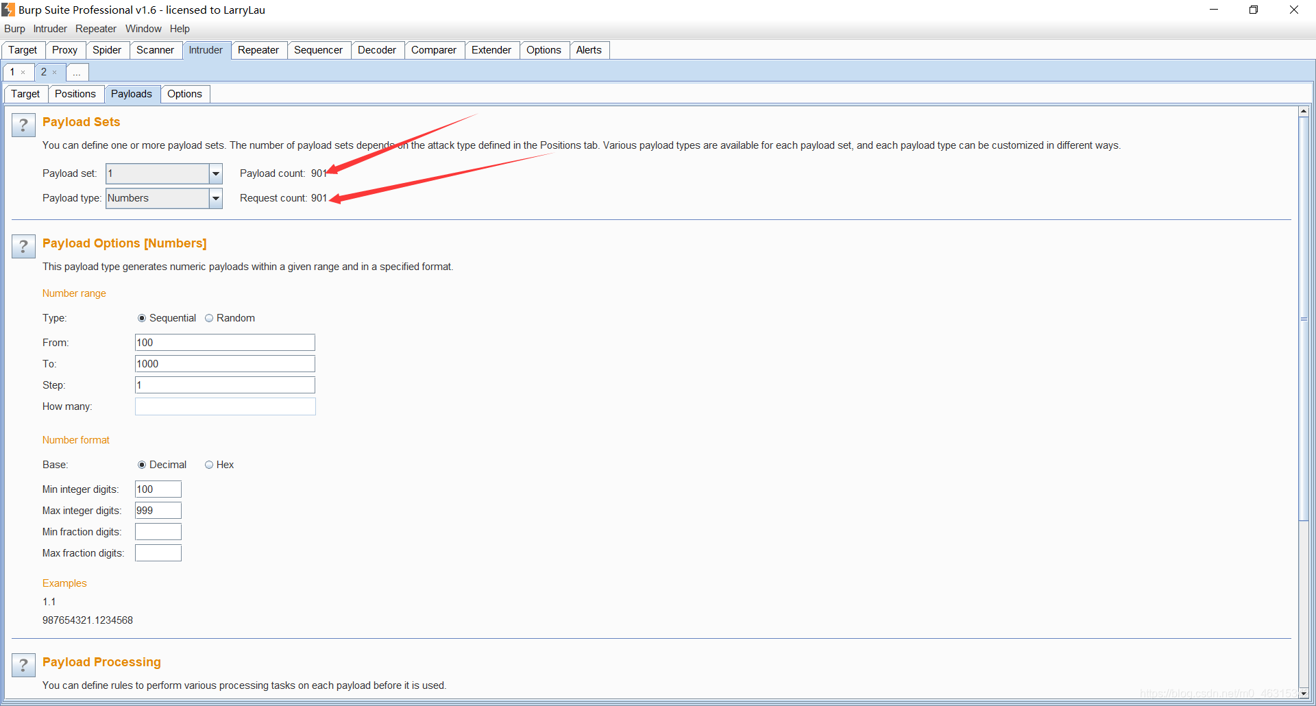Image resolution: width=1316 pixels, height=706 pixels.
Task: Click the help icon next to Payload Sets
Action: click(x=23, y=125)
